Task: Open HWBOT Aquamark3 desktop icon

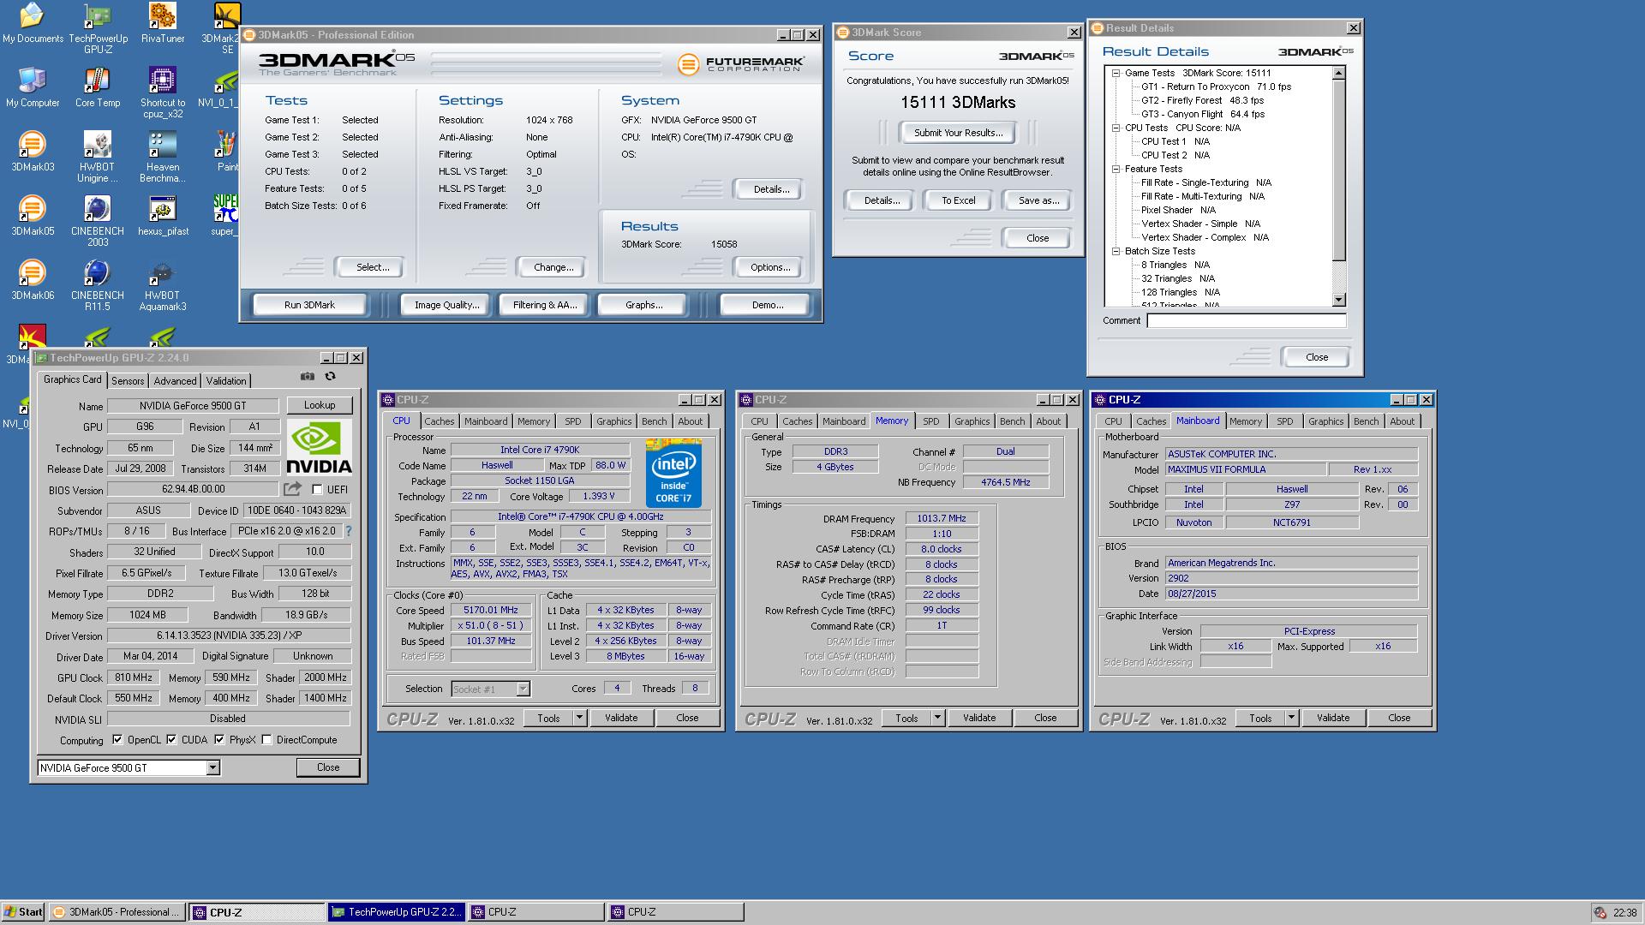Action: tap(162, 285)
